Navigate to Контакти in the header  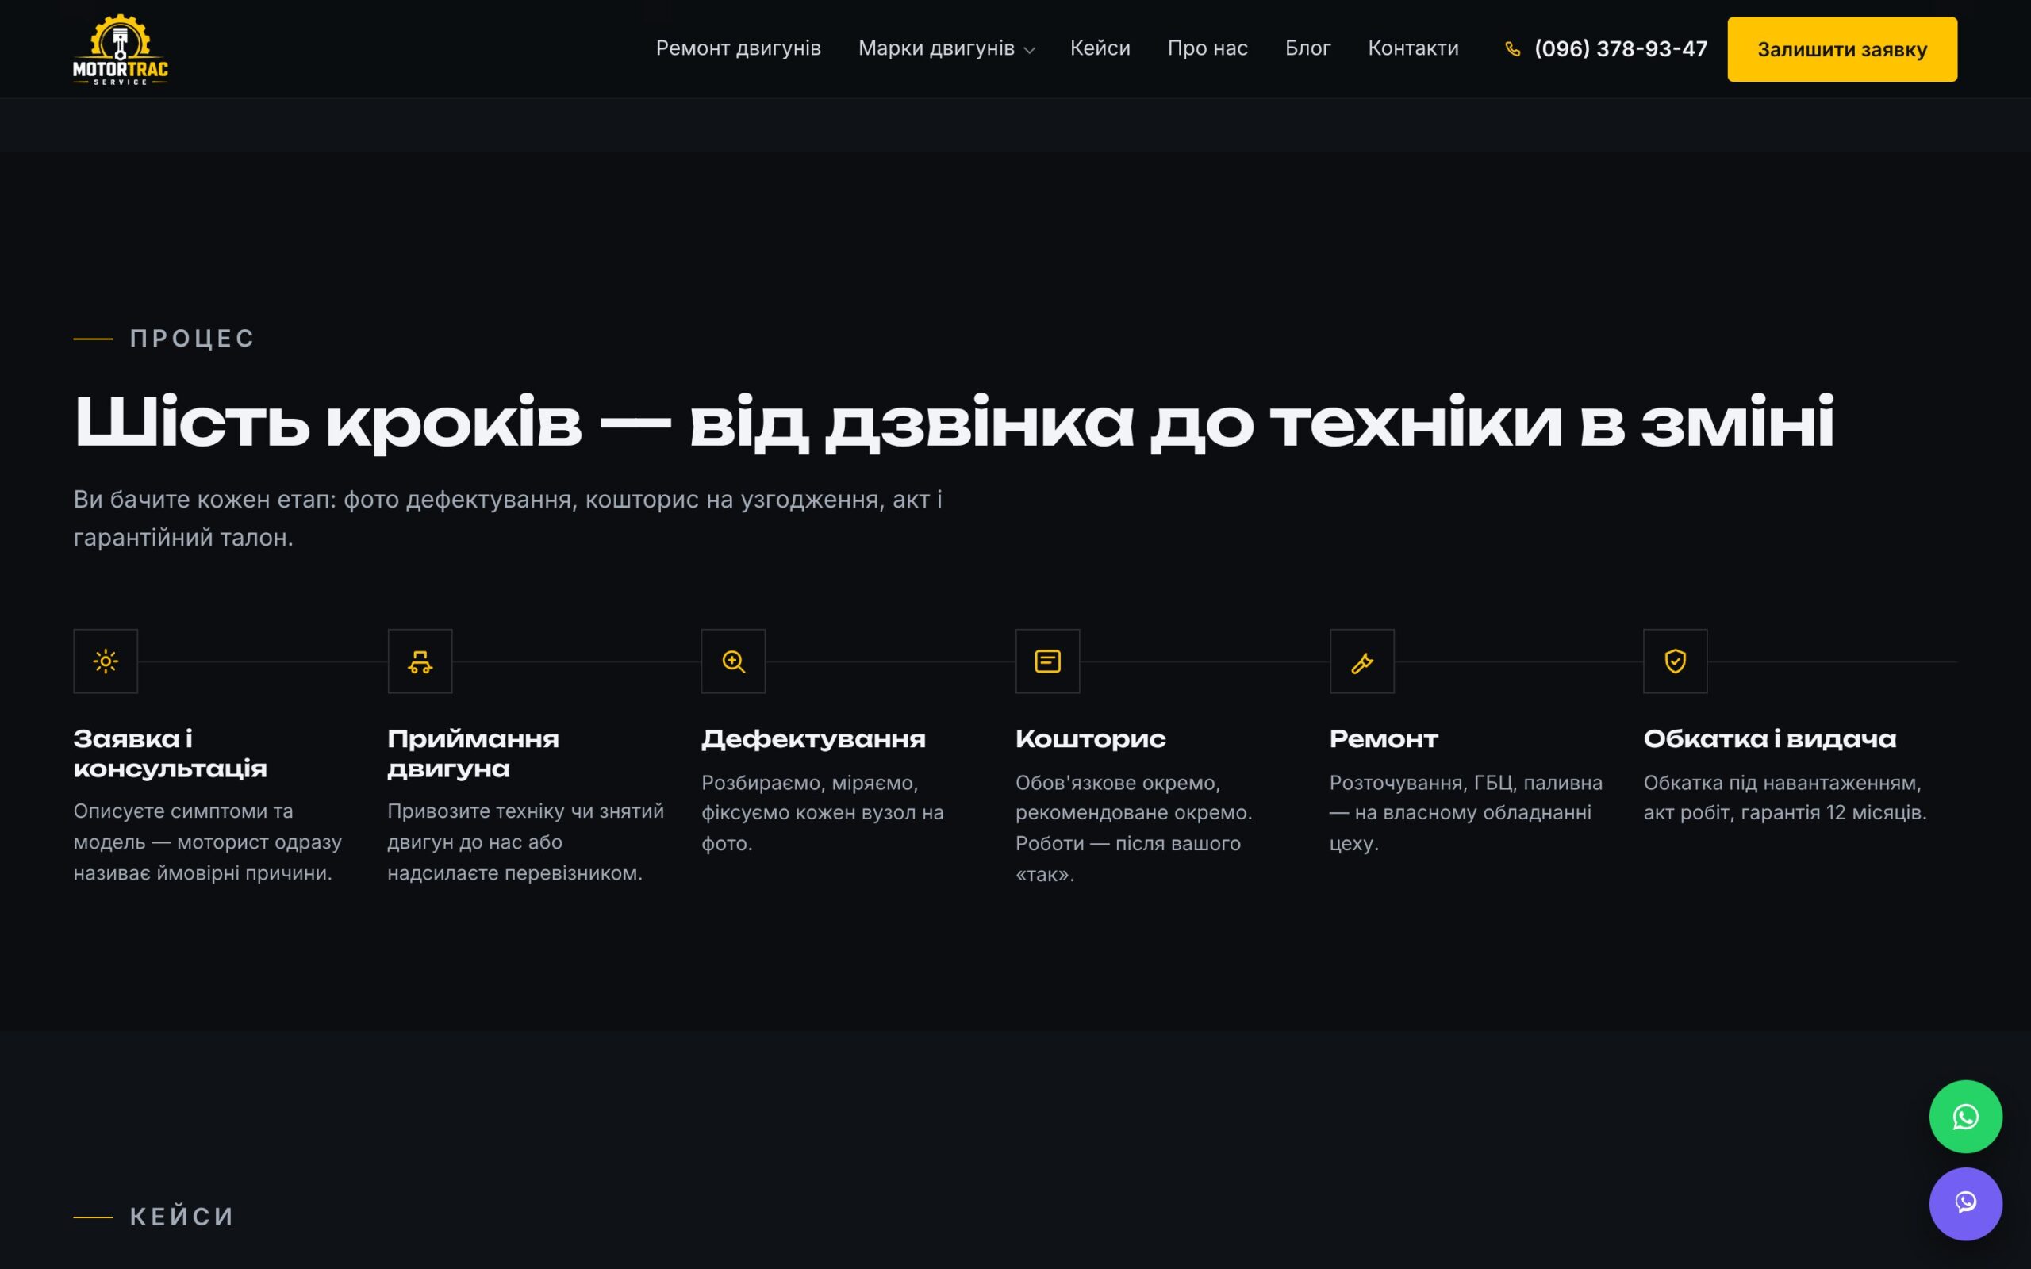click(1413, 48)
